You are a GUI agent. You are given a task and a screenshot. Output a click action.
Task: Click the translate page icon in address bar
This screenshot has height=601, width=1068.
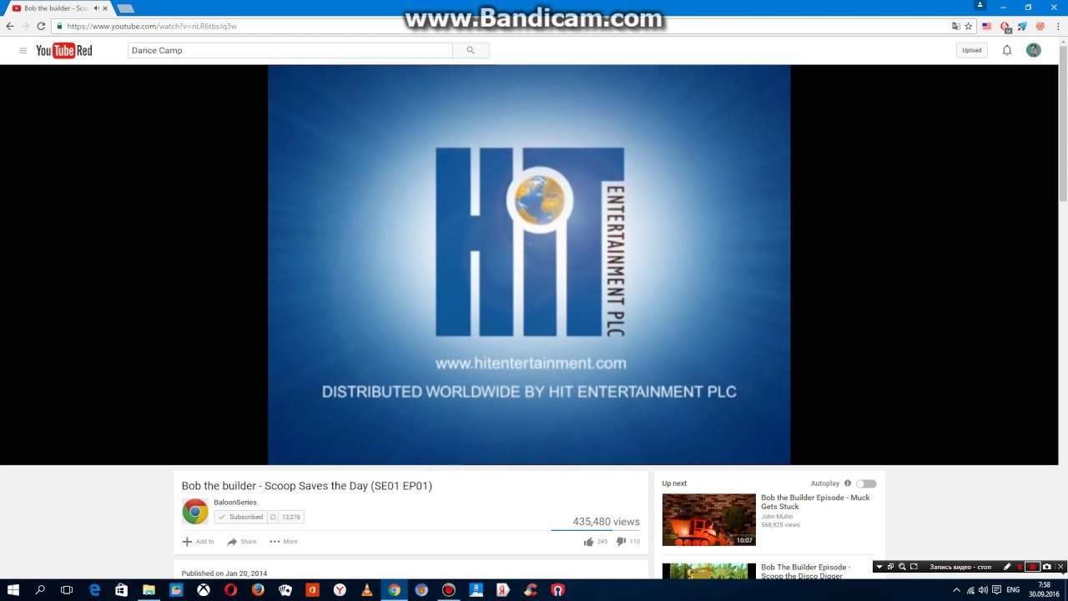[956, 26]
